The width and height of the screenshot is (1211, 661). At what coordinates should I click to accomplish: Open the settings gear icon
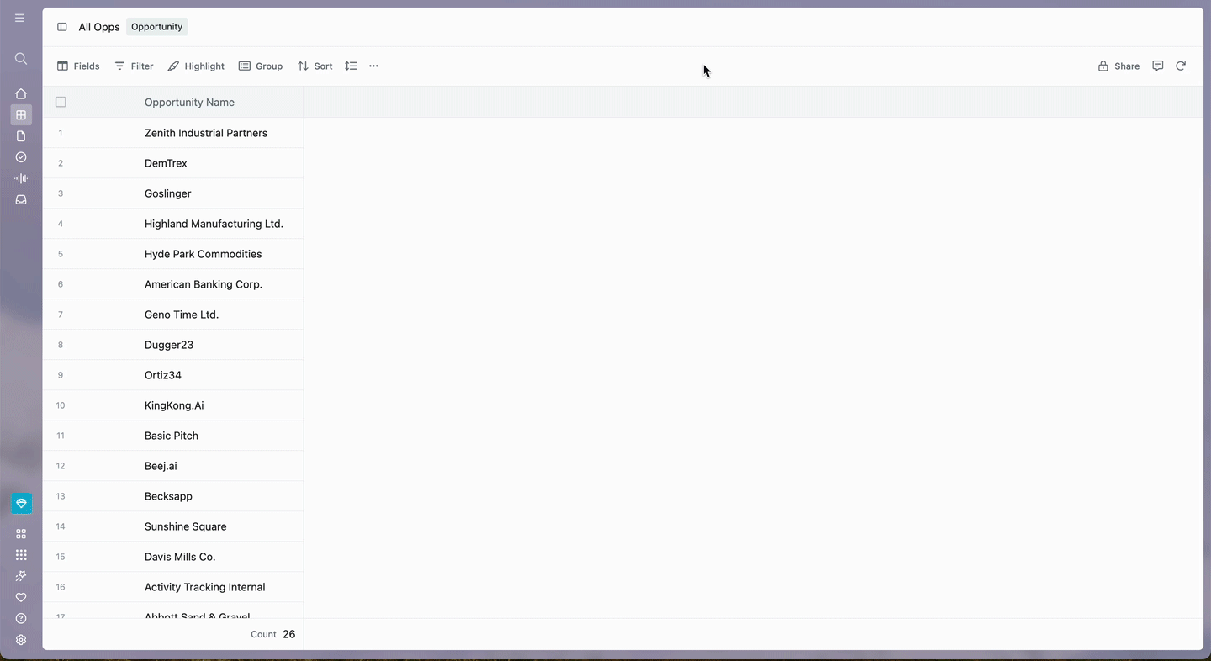click(21, 640)
